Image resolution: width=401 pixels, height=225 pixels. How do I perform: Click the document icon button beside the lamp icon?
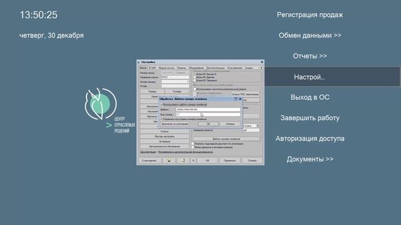(x=183, y=161)
